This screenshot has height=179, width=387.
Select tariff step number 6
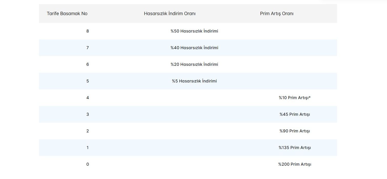click(88, 65)
